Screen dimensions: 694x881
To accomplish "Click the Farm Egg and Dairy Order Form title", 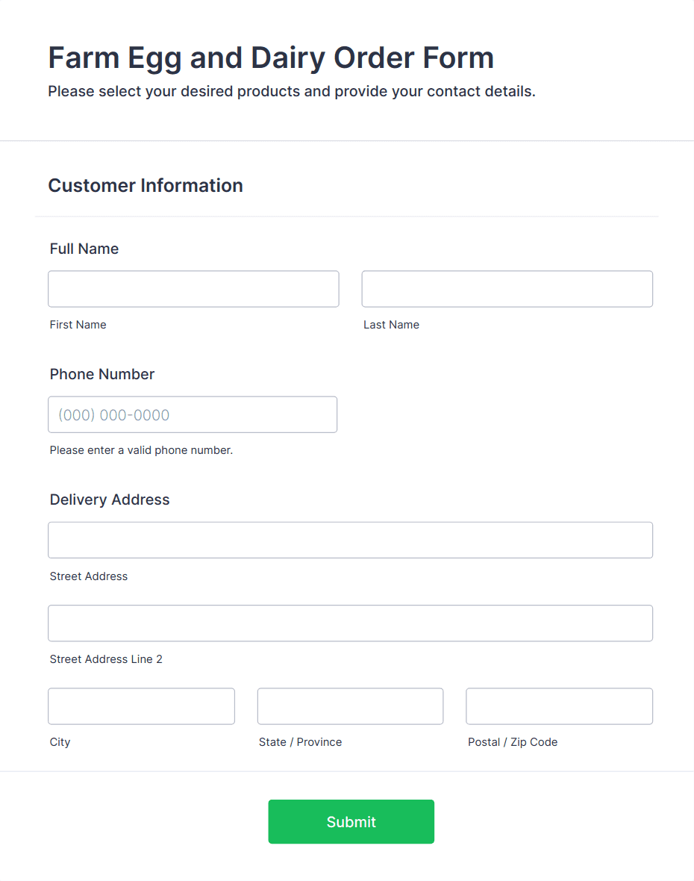I will click(x=271, y=57).
